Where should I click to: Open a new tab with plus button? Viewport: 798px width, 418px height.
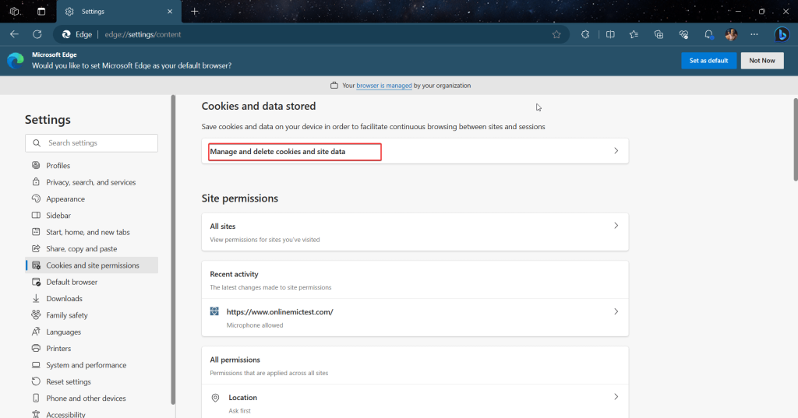194,11
